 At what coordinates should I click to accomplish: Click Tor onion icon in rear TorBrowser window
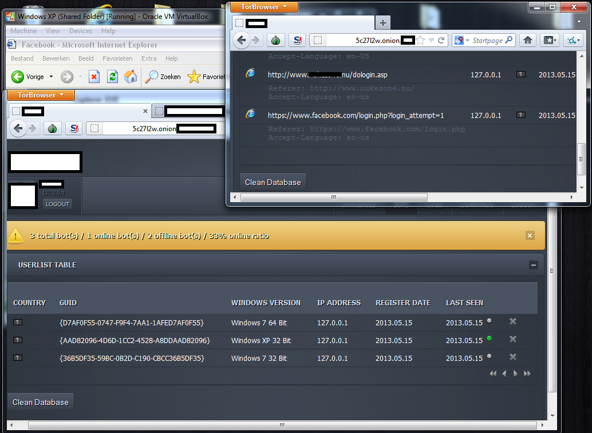coord(52,128)
